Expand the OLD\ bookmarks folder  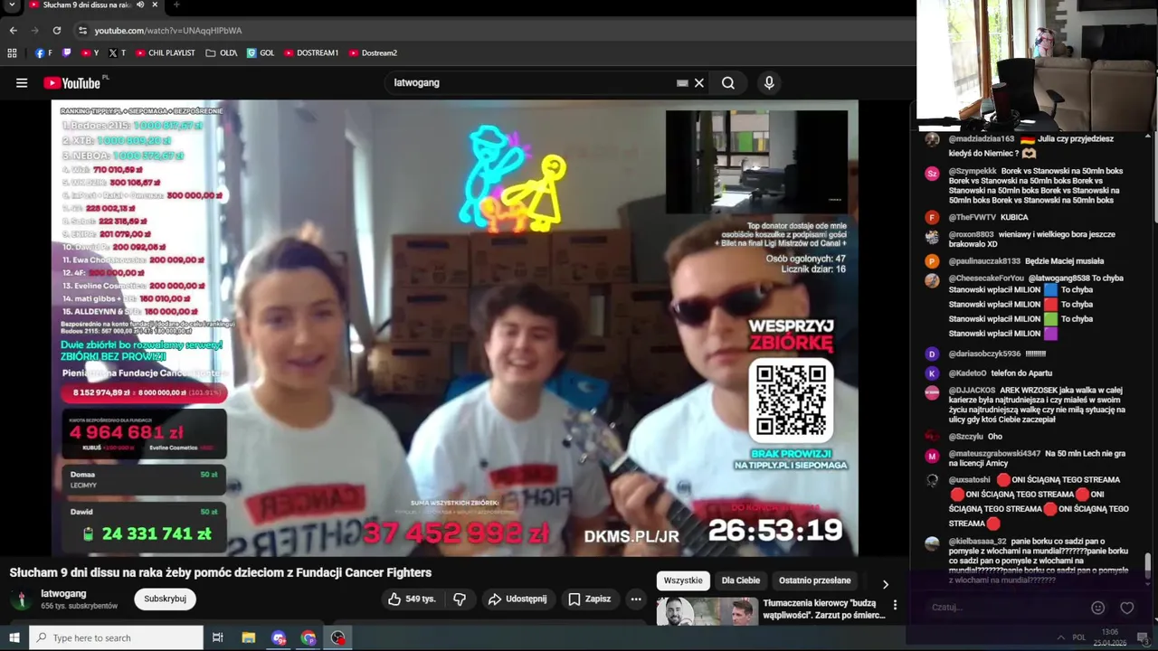click(222, 53)
